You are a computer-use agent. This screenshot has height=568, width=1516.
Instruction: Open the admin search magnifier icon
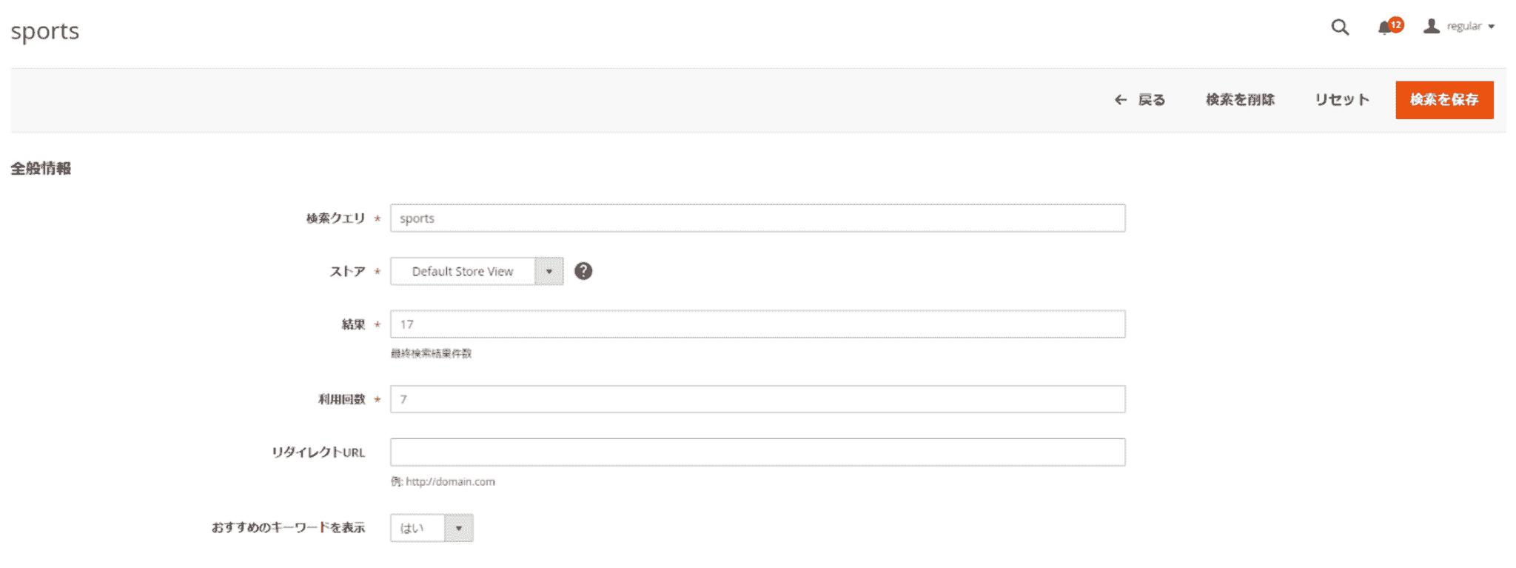pos(1340,27)
